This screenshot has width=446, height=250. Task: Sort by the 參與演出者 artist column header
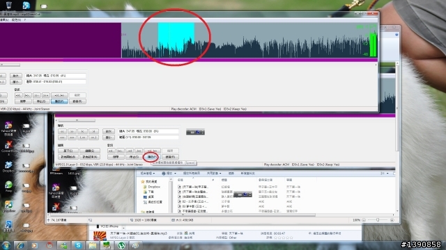[x=265, y=180]
